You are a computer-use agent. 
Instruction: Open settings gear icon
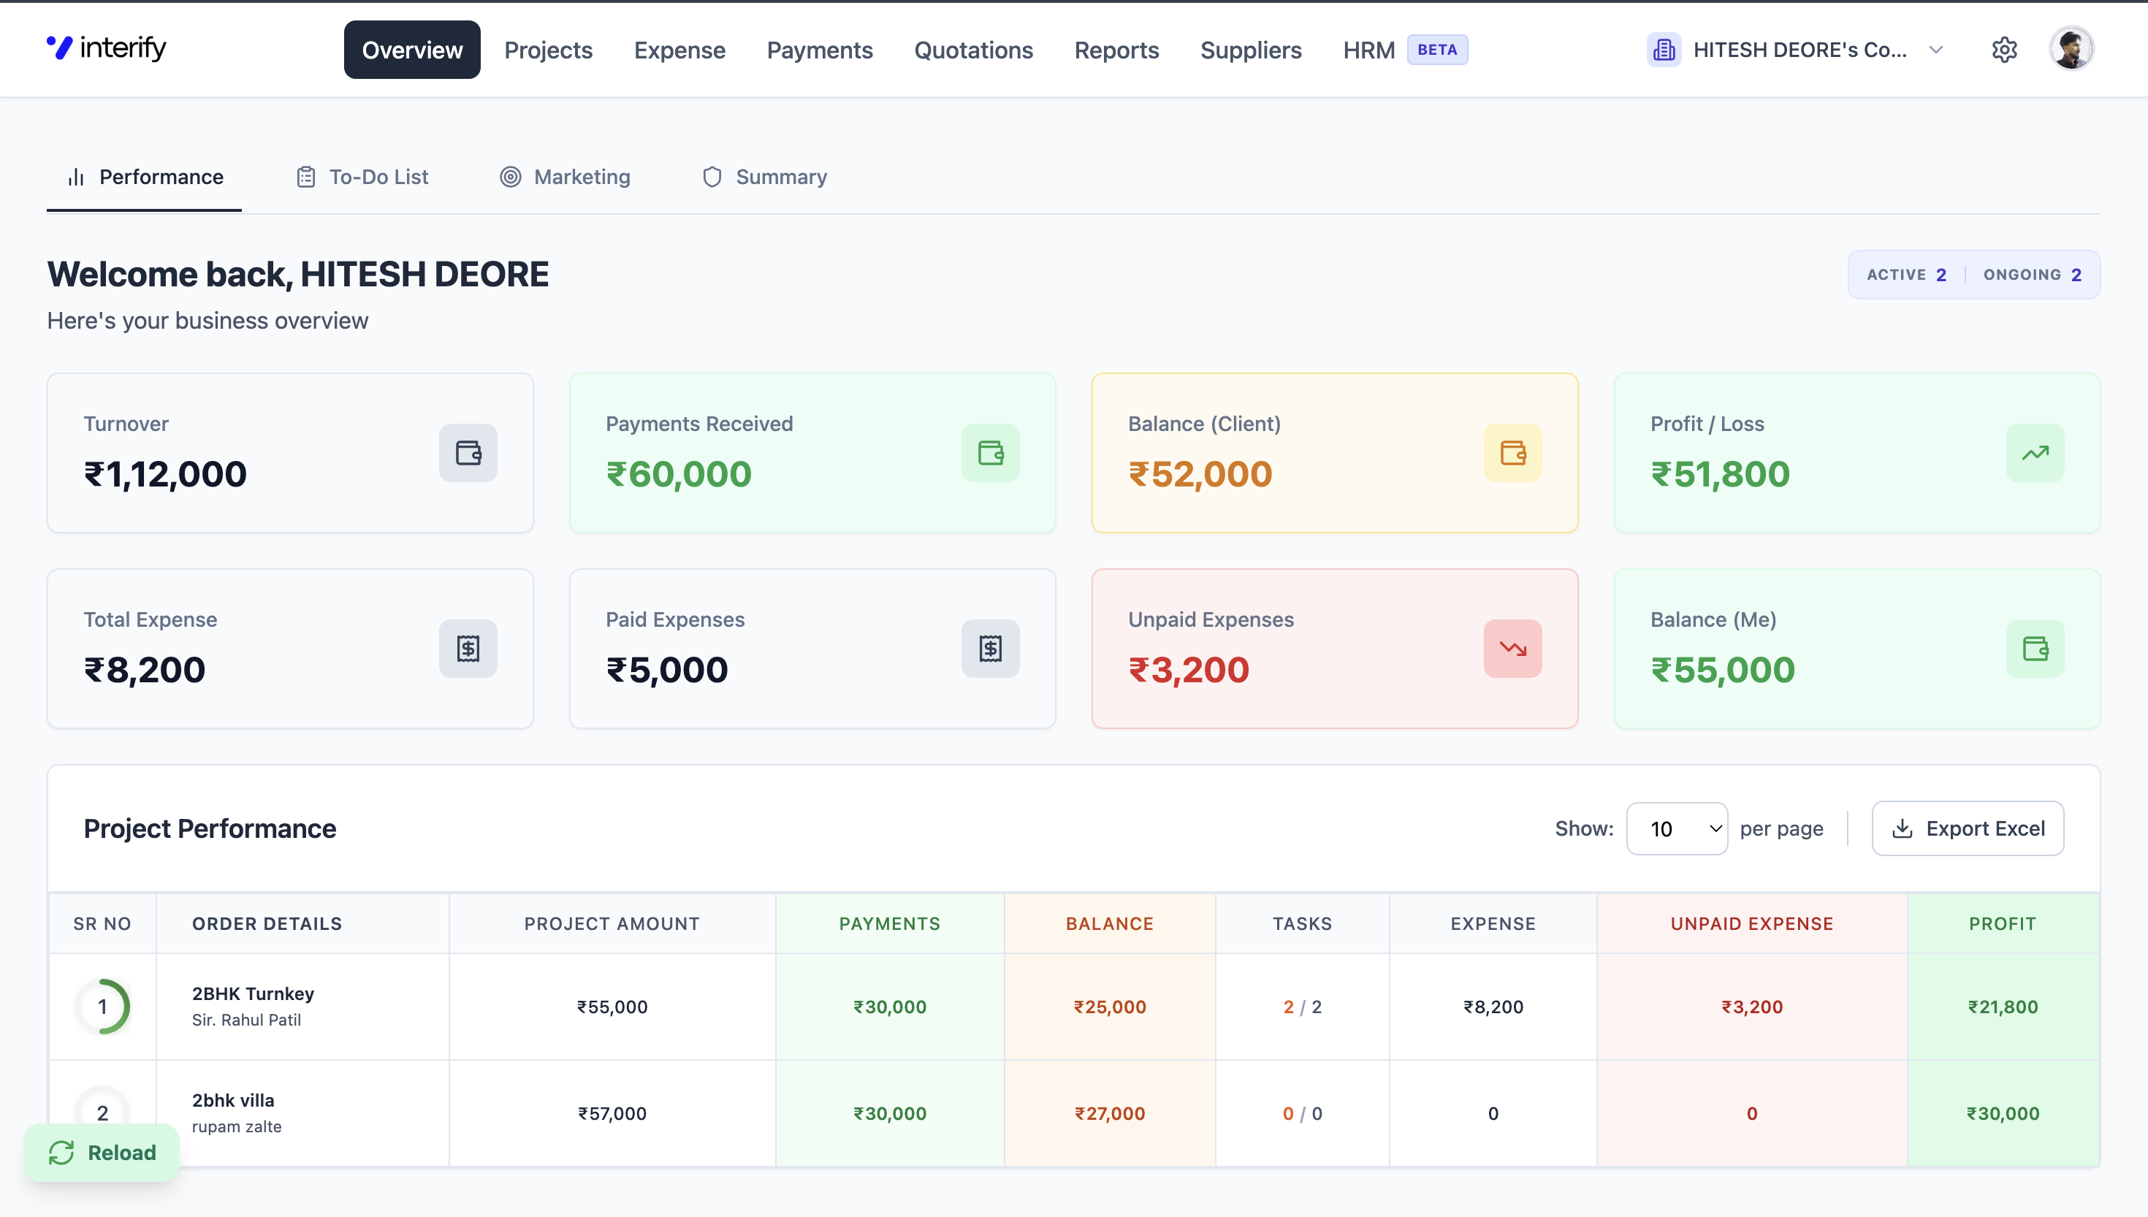coord(2003,50)
